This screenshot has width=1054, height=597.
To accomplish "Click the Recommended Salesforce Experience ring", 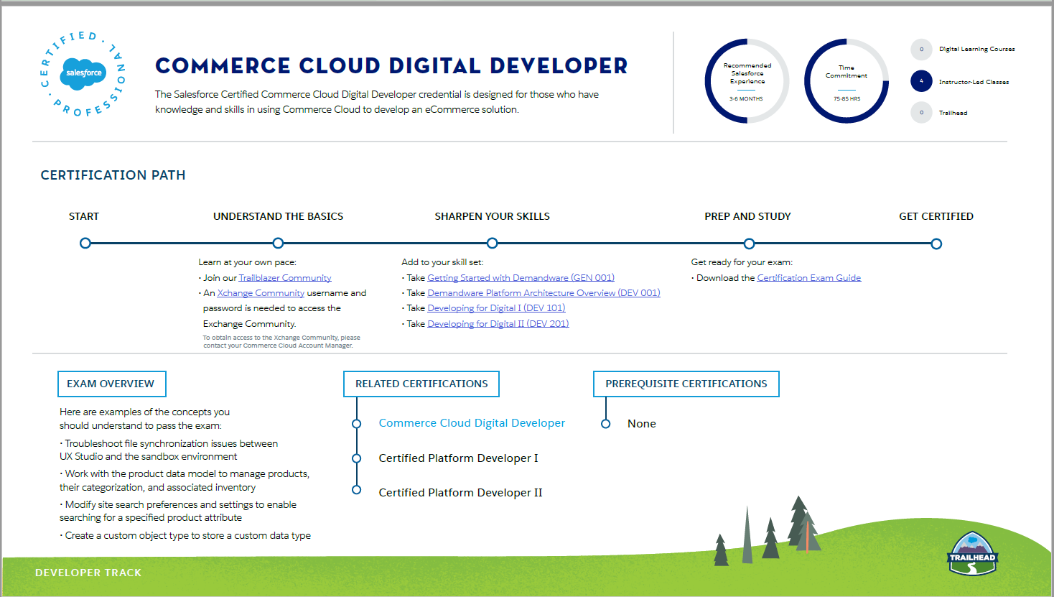I will (747, 81).
